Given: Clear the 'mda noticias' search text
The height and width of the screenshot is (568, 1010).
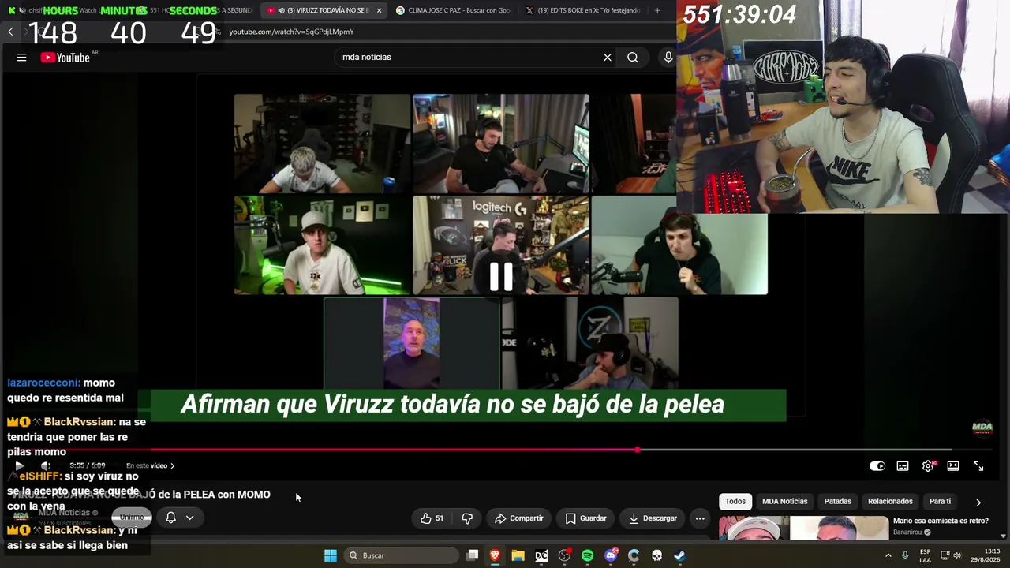Looking at the screenshot, I should [608, 57].
